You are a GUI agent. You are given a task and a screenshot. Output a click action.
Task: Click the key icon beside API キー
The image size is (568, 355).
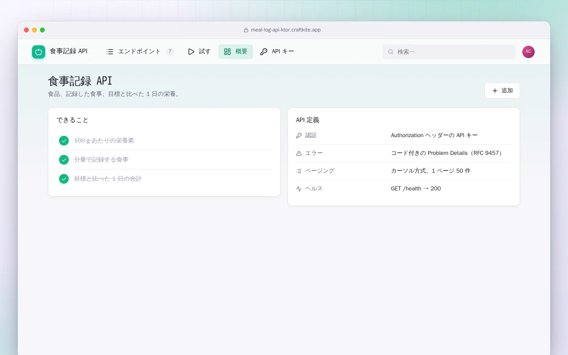tap(264, 51)
